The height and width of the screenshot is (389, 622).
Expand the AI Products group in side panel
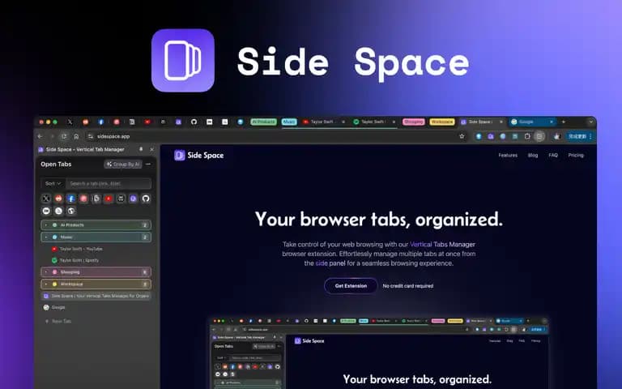click(96, 225)
